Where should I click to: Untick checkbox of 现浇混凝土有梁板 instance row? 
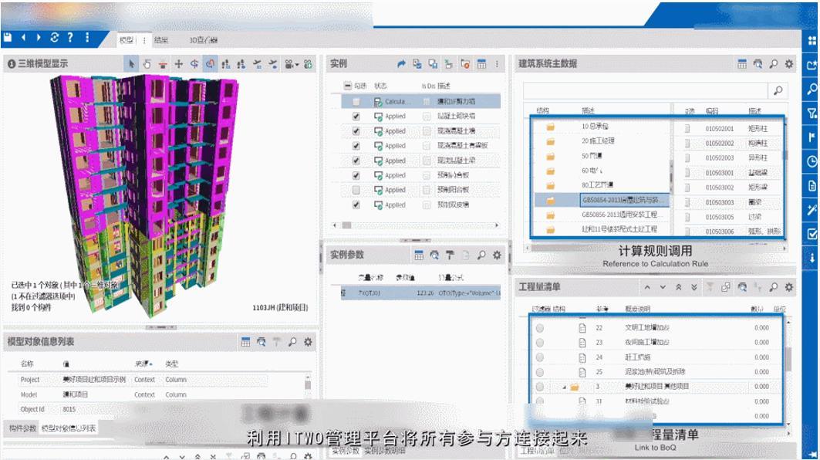pos(356,145)
